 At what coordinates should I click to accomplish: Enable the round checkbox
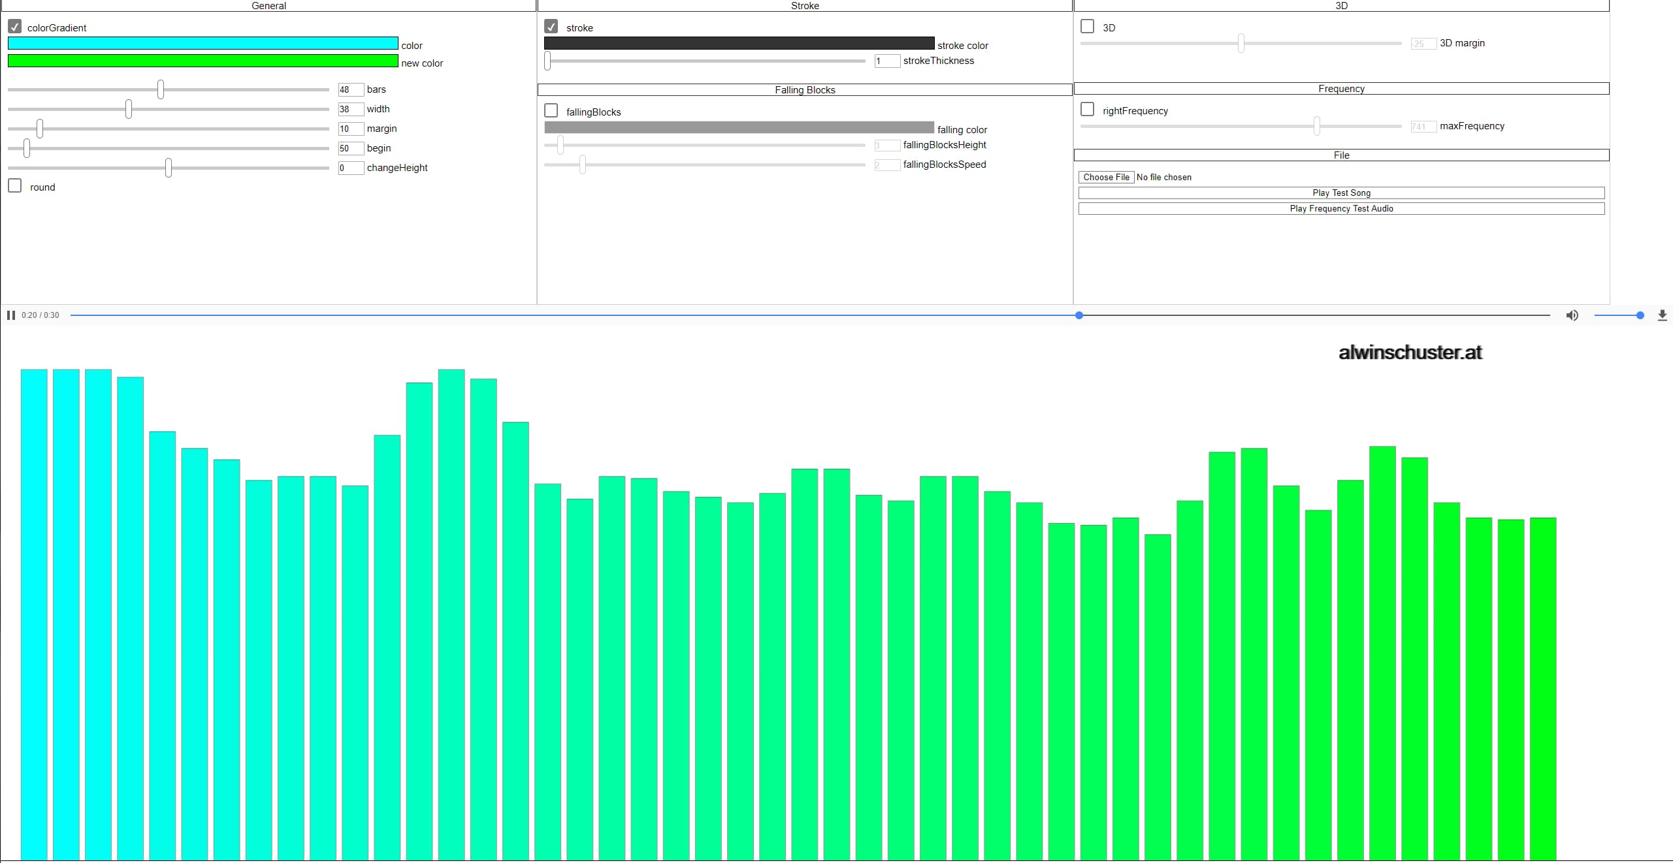pyautogui.click(x=15, y=186)
